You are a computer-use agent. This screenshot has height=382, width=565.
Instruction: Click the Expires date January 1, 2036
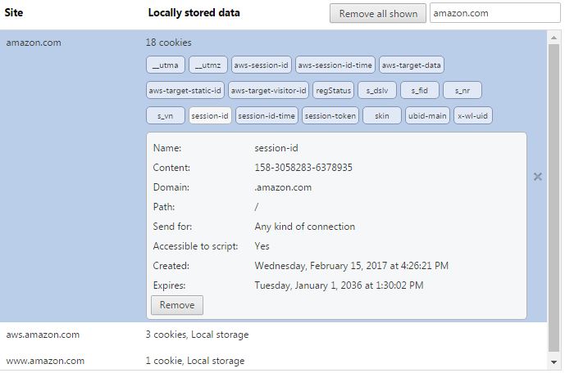point(339,285)
